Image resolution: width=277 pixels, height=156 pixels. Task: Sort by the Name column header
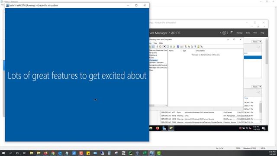click(171, 51)
